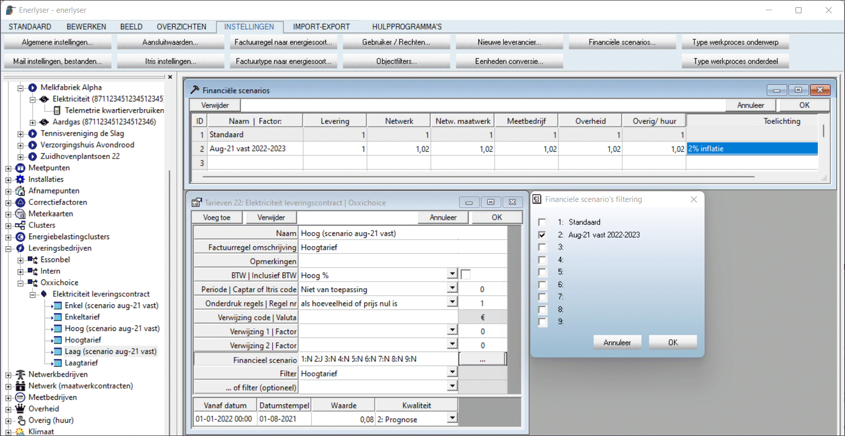Click the Hoogtarief tariff icon in tree
This screenshot has height=436, width=845.
pos(58,340)
